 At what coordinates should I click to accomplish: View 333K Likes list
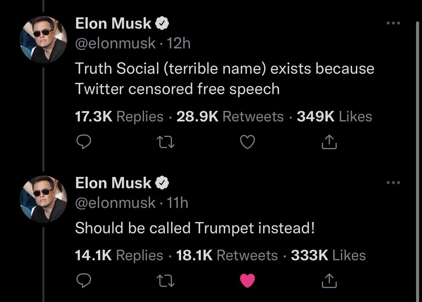click(x=328, y=255)
